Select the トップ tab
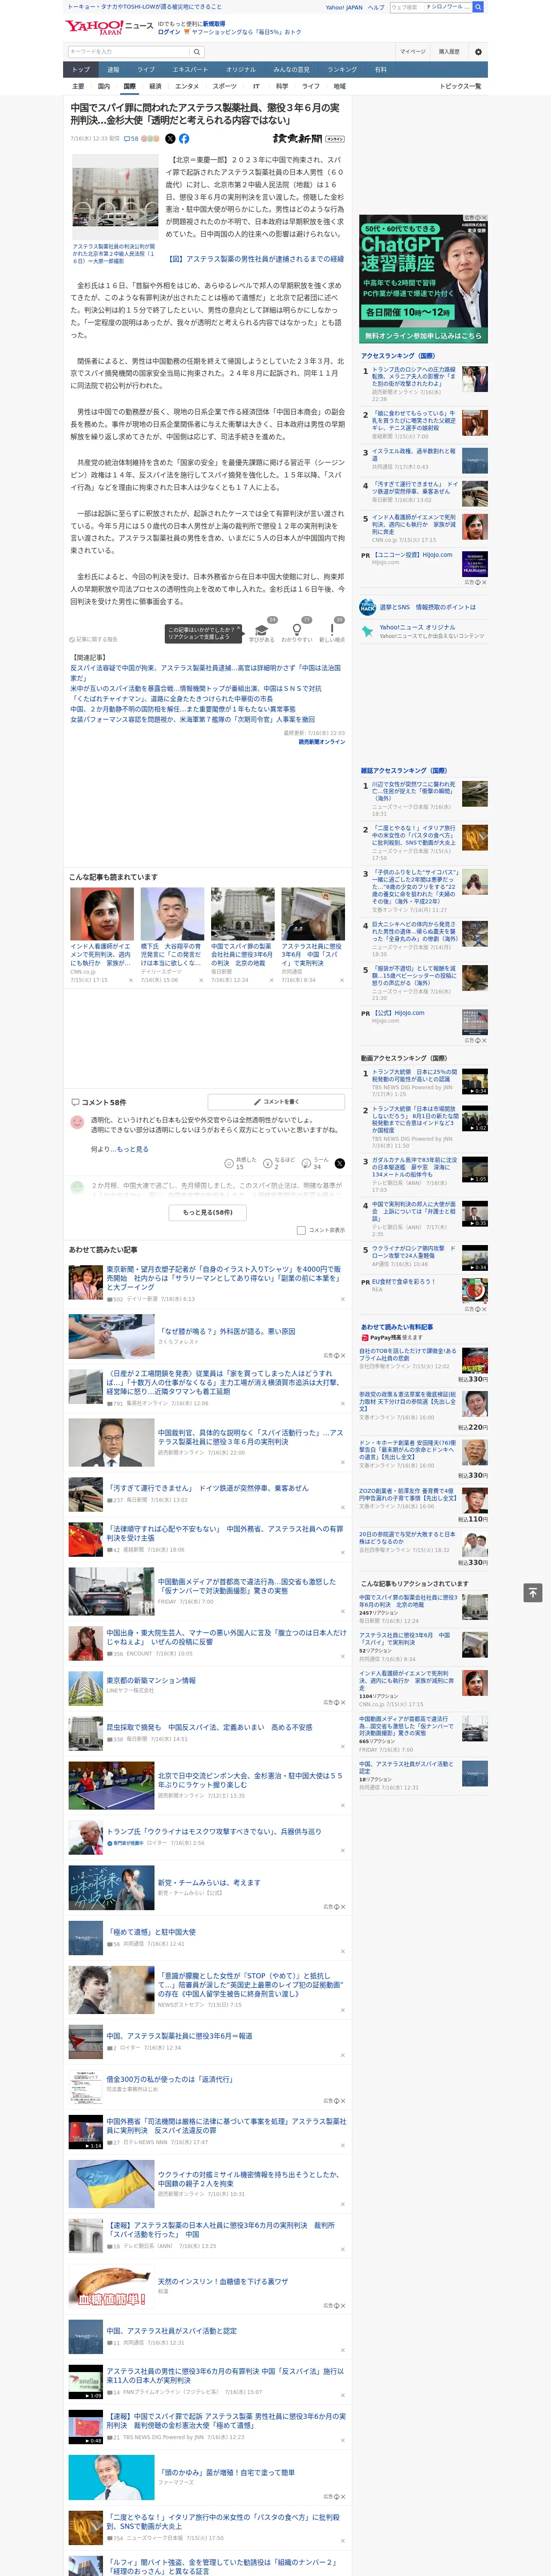Viewport: 551px width, 2576px height. click(81, 70)
